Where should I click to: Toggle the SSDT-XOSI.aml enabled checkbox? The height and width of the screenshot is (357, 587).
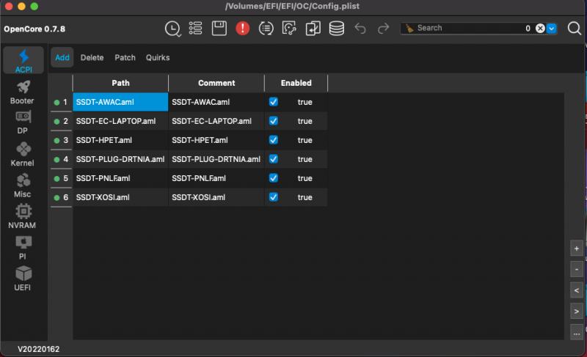coord(274,197)
